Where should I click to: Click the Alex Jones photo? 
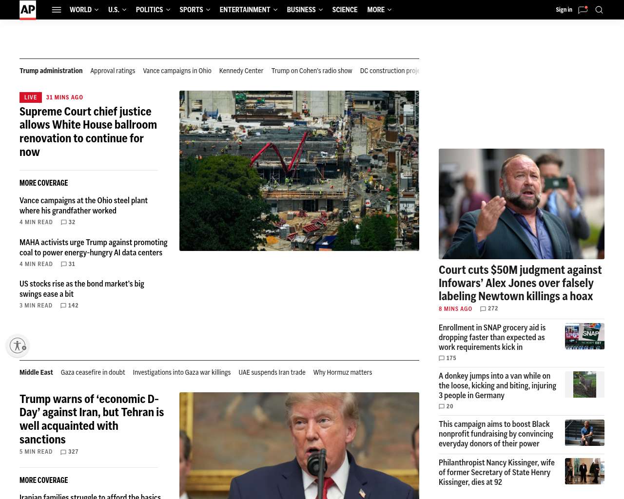(x=522, y=204)
